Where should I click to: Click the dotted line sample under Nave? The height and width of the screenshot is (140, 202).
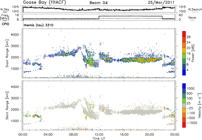click(x=192, y=20)
